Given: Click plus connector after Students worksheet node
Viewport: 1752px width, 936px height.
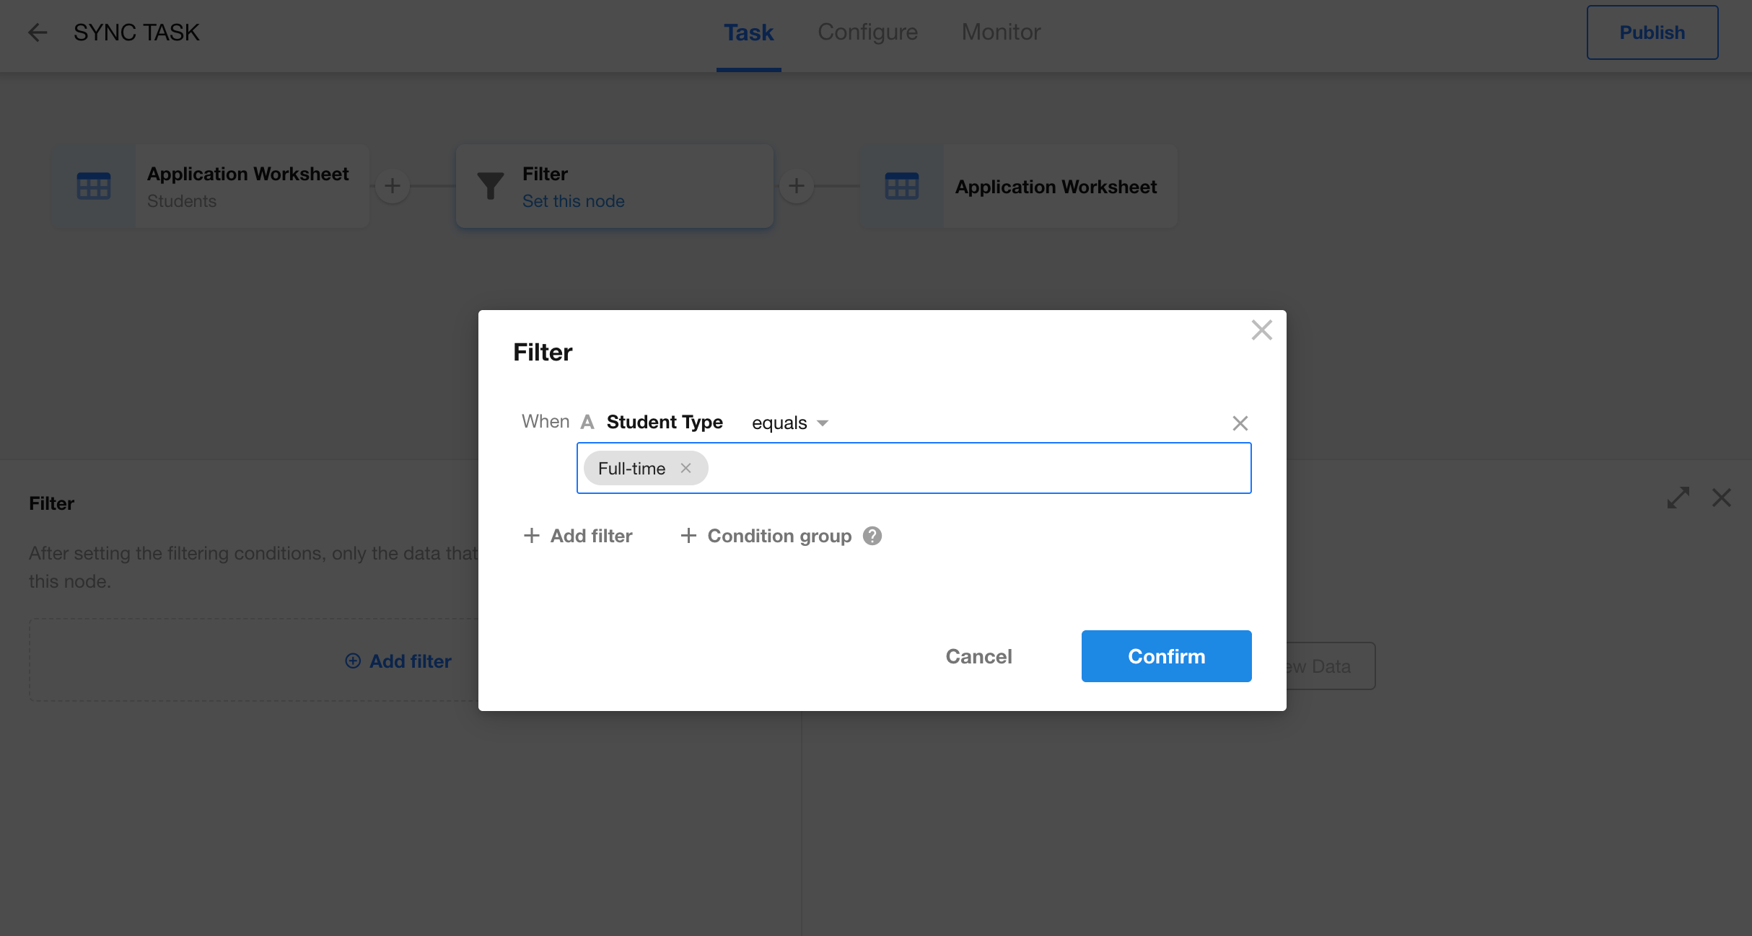Looking at the screenshot, I should coord(393,186).
